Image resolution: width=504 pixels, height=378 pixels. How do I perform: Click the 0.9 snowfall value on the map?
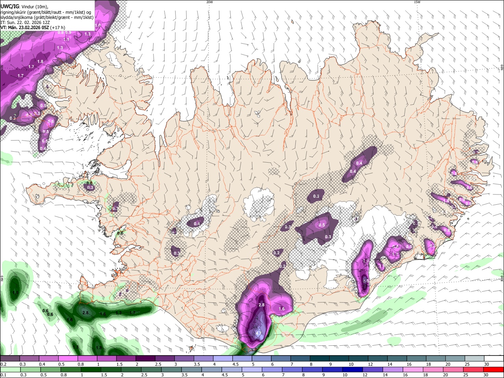pyautogui.click(x=69, y=33)
